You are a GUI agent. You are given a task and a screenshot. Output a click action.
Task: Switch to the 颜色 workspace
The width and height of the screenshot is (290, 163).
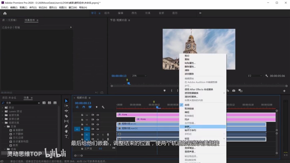pos(134,13)
